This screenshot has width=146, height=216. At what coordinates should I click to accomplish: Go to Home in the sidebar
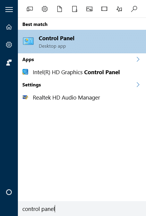pyautogui.click(x=9, y=27)
